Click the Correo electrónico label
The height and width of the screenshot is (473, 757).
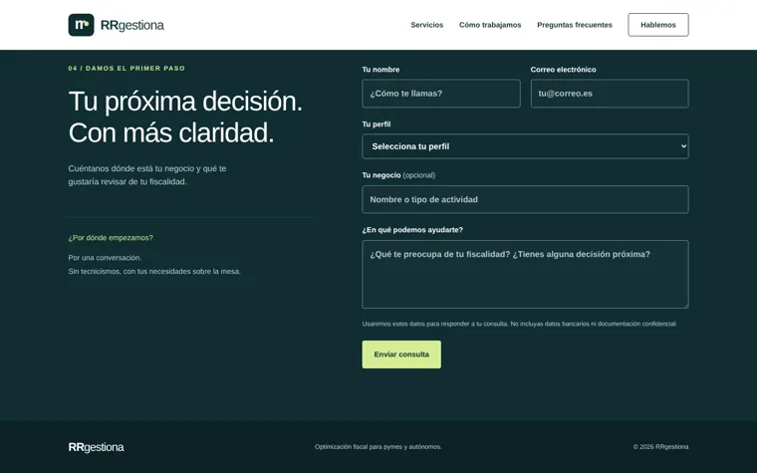(563, 70)
